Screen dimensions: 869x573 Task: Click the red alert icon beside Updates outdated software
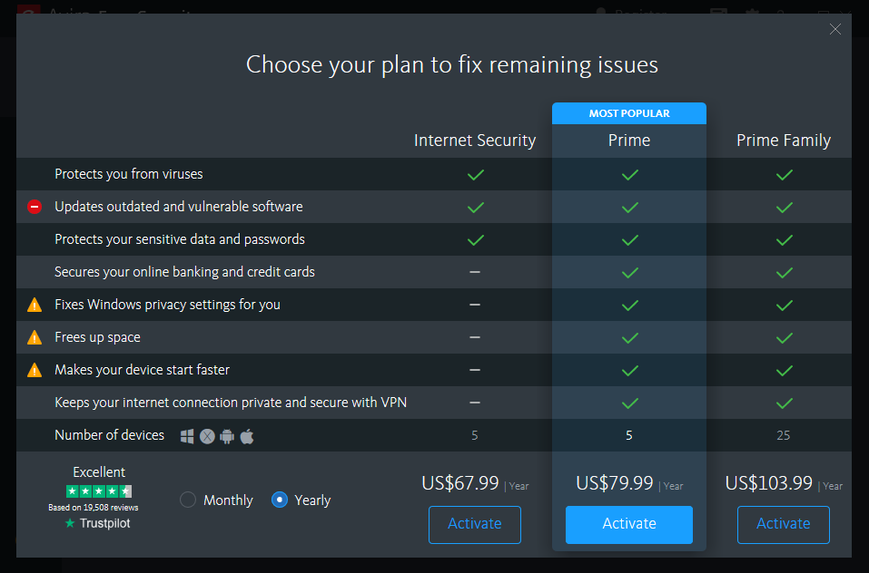pyautogui.click(x=35, y=207)
